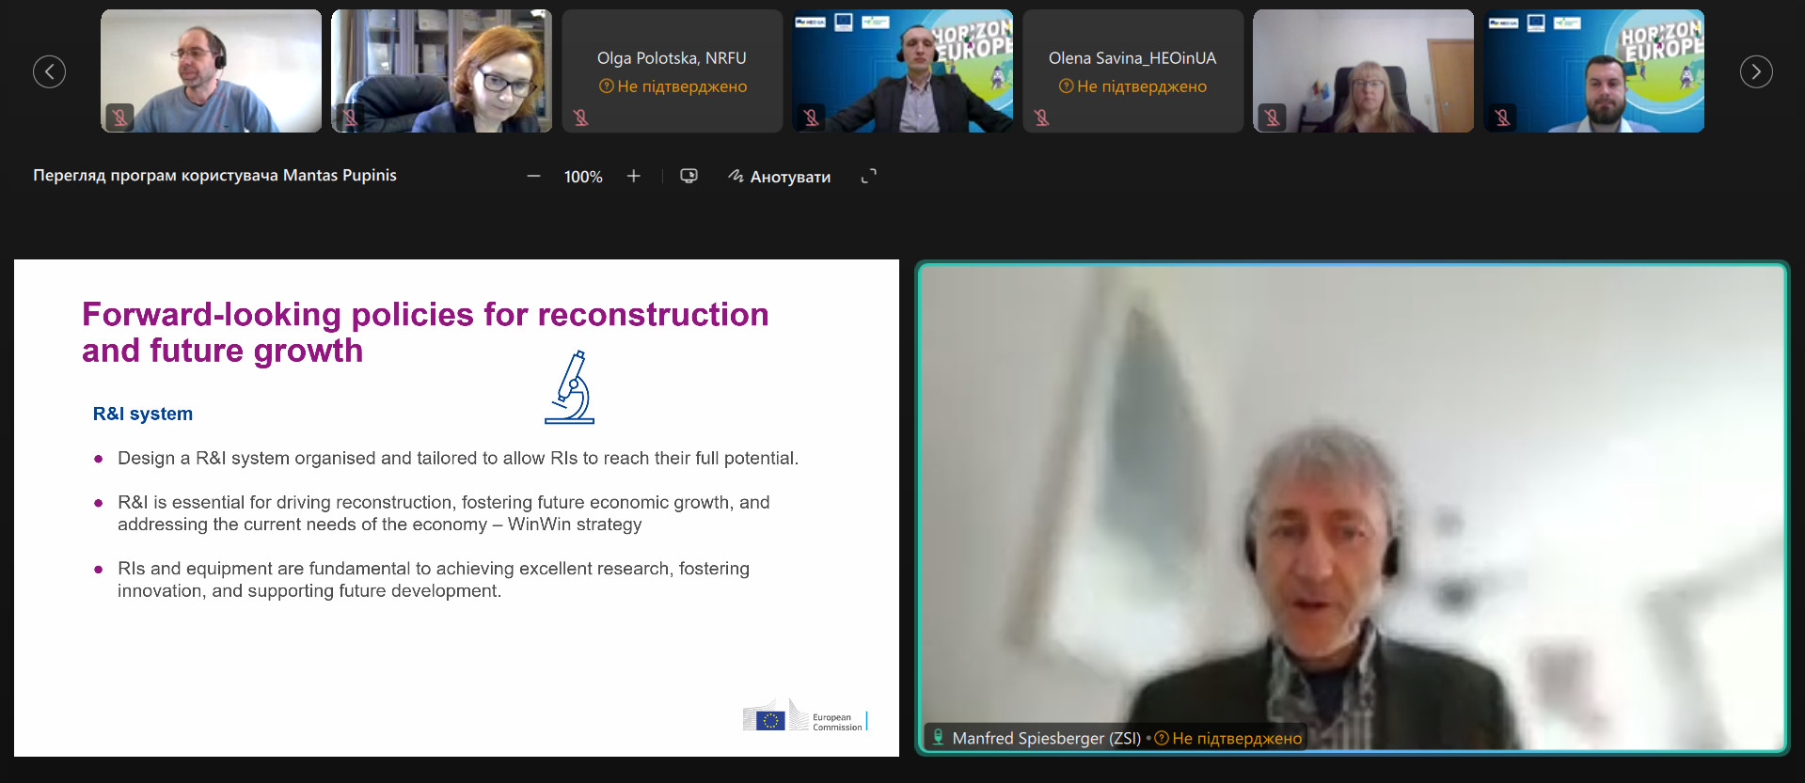Click the microscope icon on the slide
The height and width of the screenshot is (783, 1805).
(x=570, y=387)
